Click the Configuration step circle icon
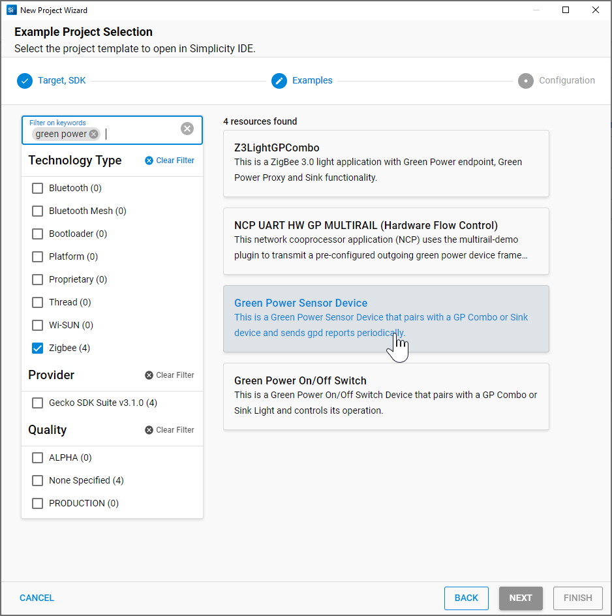 pyautogui.click(x=526, y=81)
